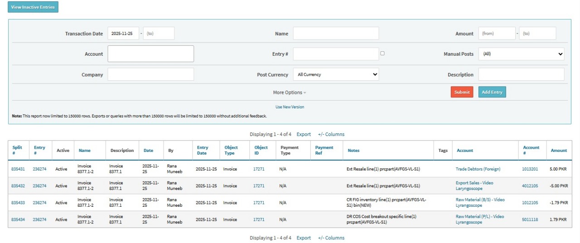The width and height of the screenshot is (580, 243).
Task: Tick the checkbox beside Entry # field
Action: pos(382,53)
